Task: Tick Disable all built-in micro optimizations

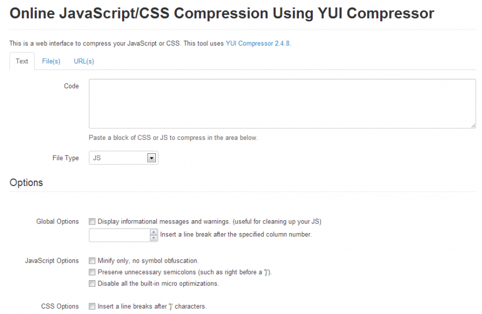Action: (92, 283)
